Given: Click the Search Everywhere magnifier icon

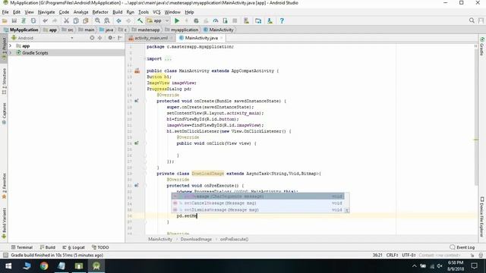Looking at the screenshot, I should tap(472, 20).
